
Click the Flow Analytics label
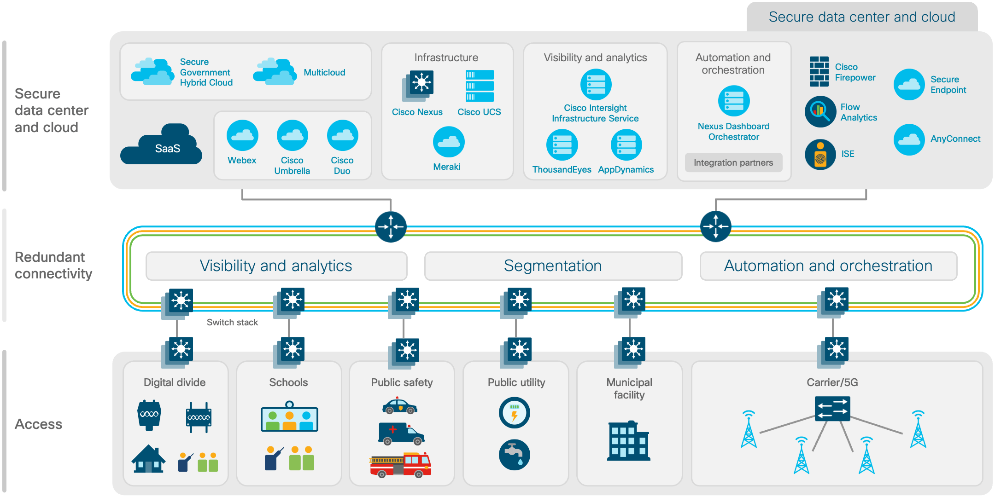[x=859, y=112]
